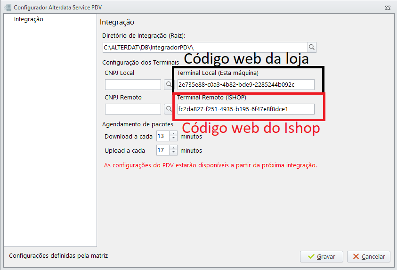
Task: Click the red PDV configuration notice text
Action: (211, 165)
